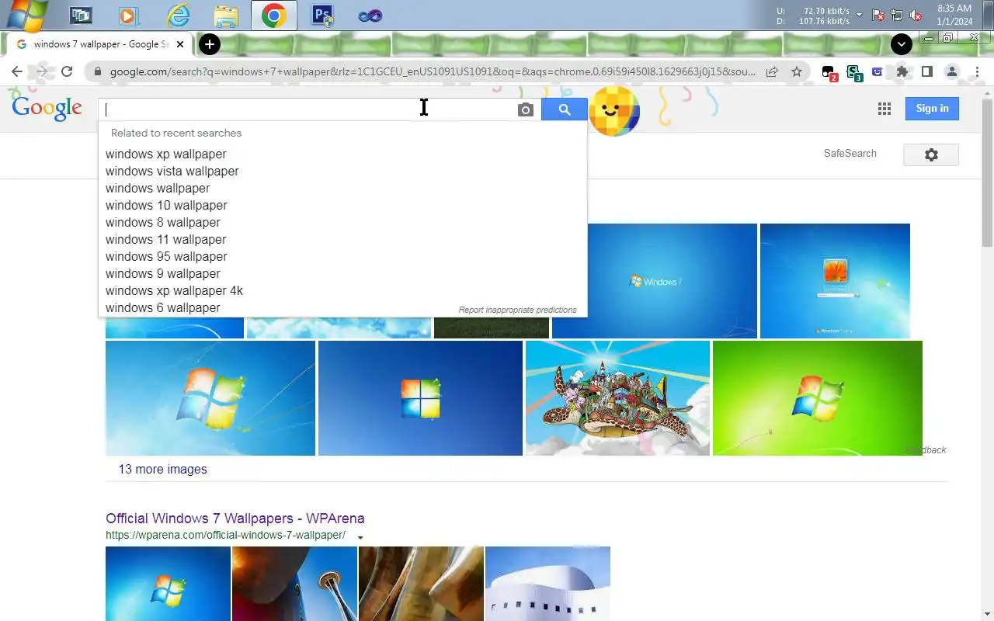Open Chrome's three-dot menu
This screenshot has width=994, height=621.
click(976, 71)
